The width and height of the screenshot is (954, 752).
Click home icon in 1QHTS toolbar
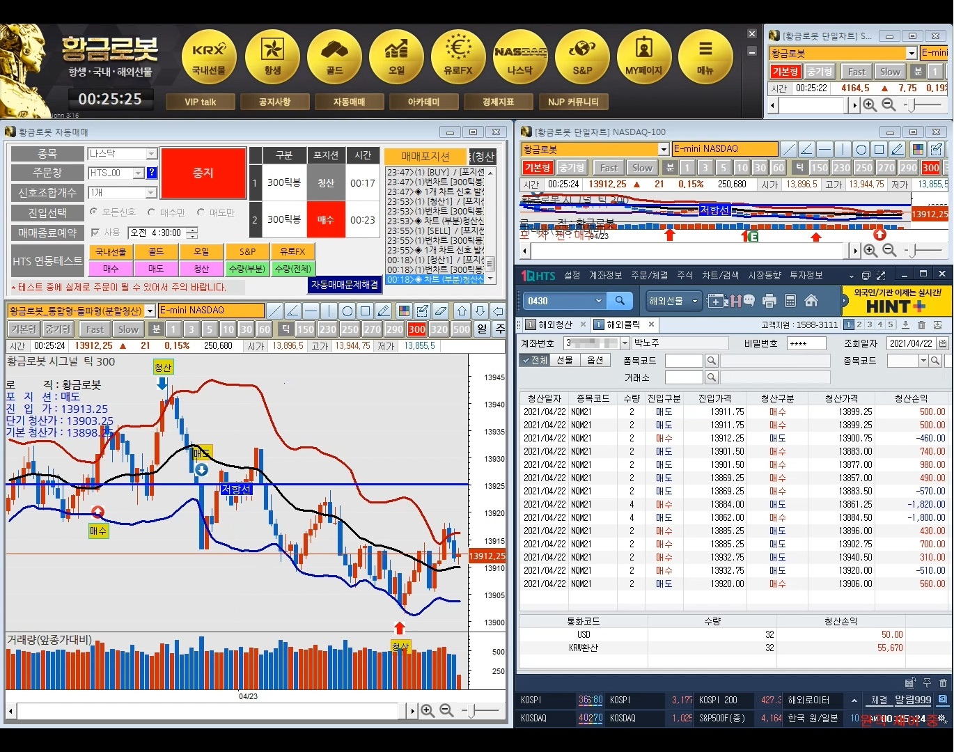(x=811, y=301)
